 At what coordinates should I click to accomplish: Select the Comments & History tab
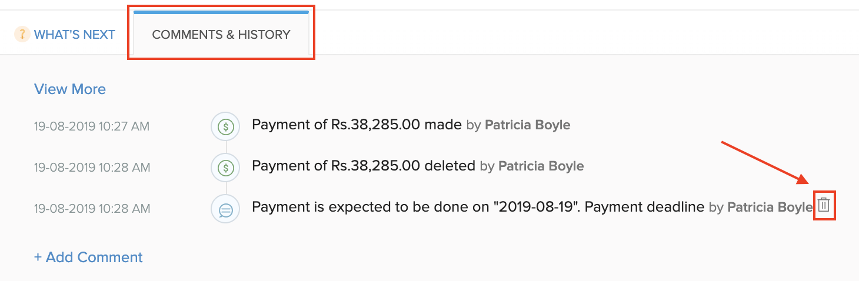(x=221, y=35)
